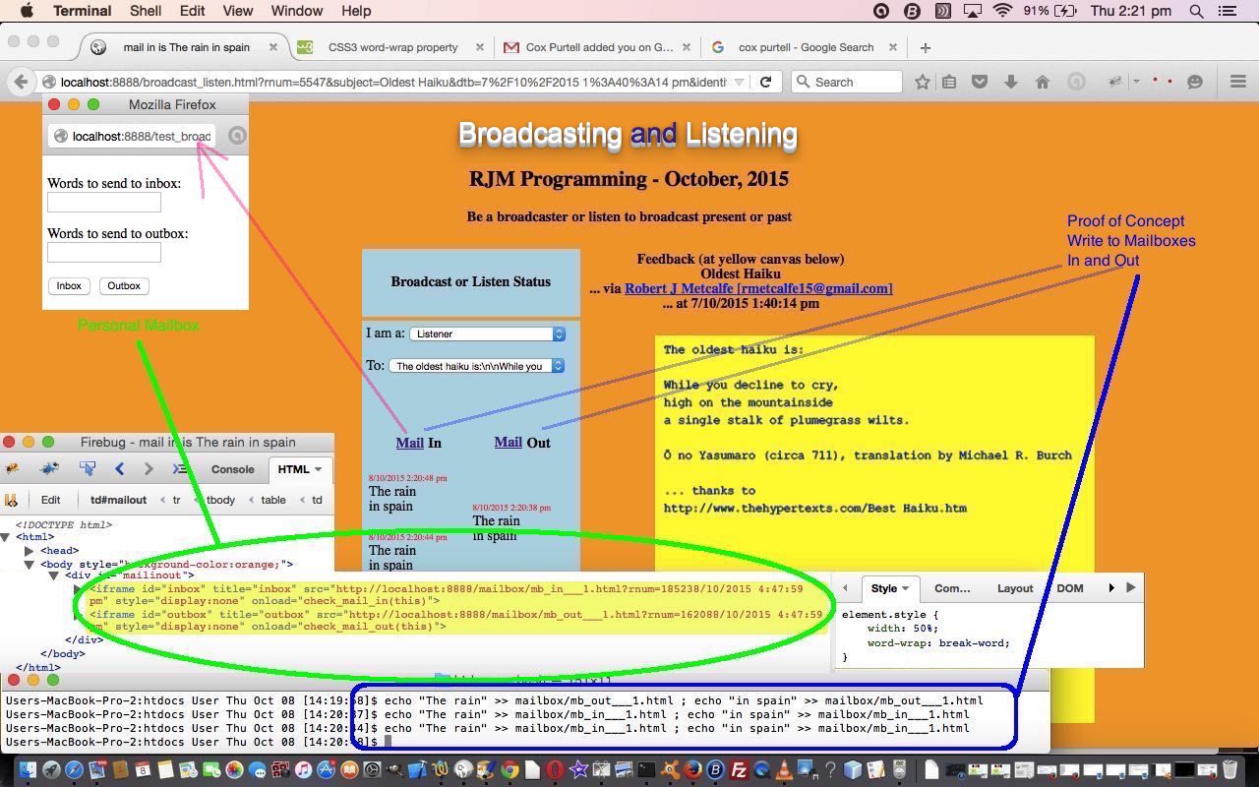1259x787 pixels.
Task: Open Firebug command line icon
Action: (x=179, y=469)
